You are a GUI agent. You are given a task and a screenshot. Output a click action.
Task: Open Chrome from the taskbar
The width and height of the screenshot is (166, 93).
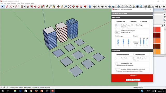[x=31, y=91]
